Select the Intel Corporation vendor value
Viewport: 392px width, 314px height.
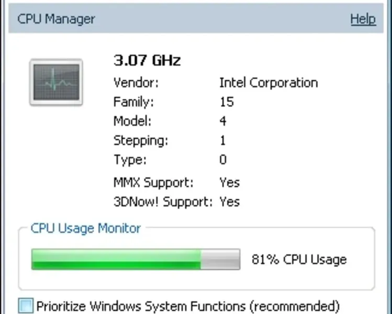268,83
